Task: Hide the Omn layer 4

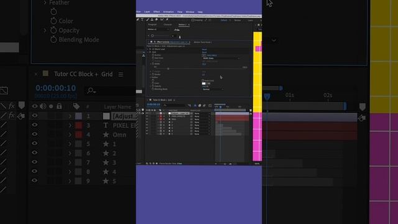Action: tap(35, 134)
